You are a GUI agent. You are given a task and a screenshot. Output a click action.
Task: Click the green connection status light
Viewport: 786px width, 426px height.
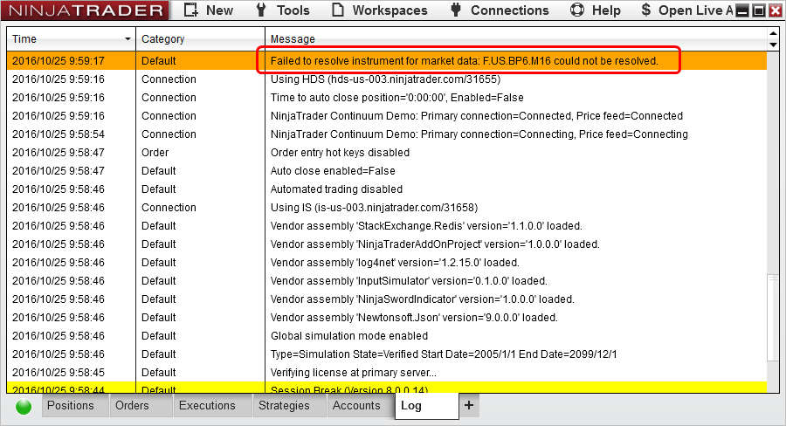pyautogui.click(x=24, y=407)
